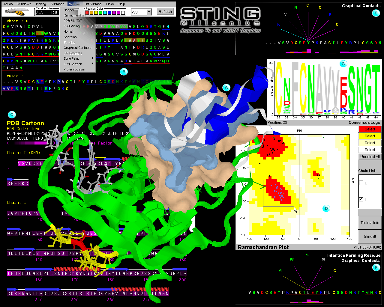Expand the Sting Paint submenu
The height and width of the screenshot is (307, 384).
point(77,58)
